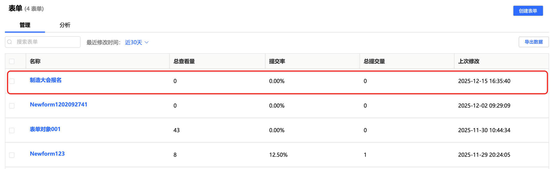Image resolution: width=552 pixels, height=169 pixels.
Task: Open the Newform1202092741 form
Action: pyautogui.click(x=59, y=105)
